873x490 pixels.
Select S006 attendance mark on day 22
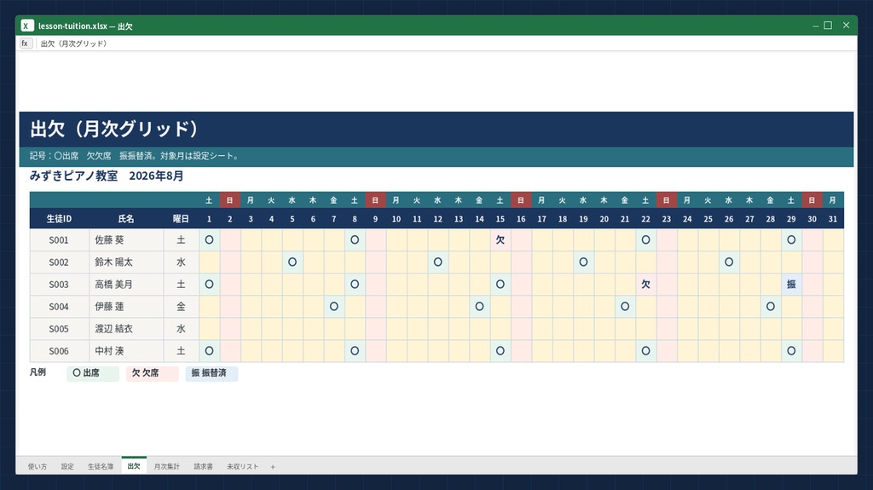[x=646, y=351]
